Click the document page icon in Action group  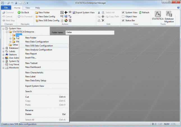coord(62,21)
